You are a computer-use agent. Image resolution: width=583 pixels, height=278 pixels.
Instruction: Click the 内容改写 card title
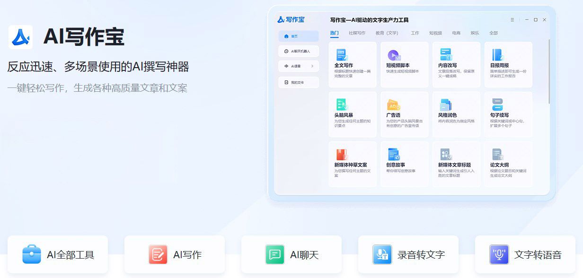click(x=448, y=65)
